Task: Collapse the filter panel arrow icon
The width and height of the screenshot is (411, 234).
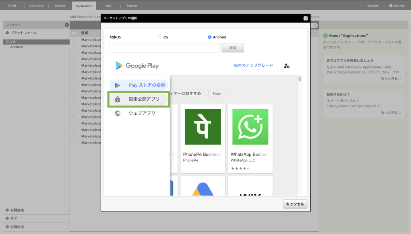Action: click(x=67, y=25)
